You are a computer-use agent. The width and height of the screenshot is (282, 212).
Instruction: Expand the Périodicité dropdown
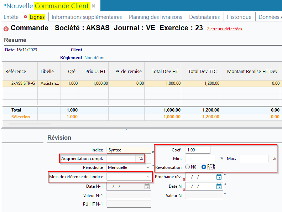tap(148, 167)
